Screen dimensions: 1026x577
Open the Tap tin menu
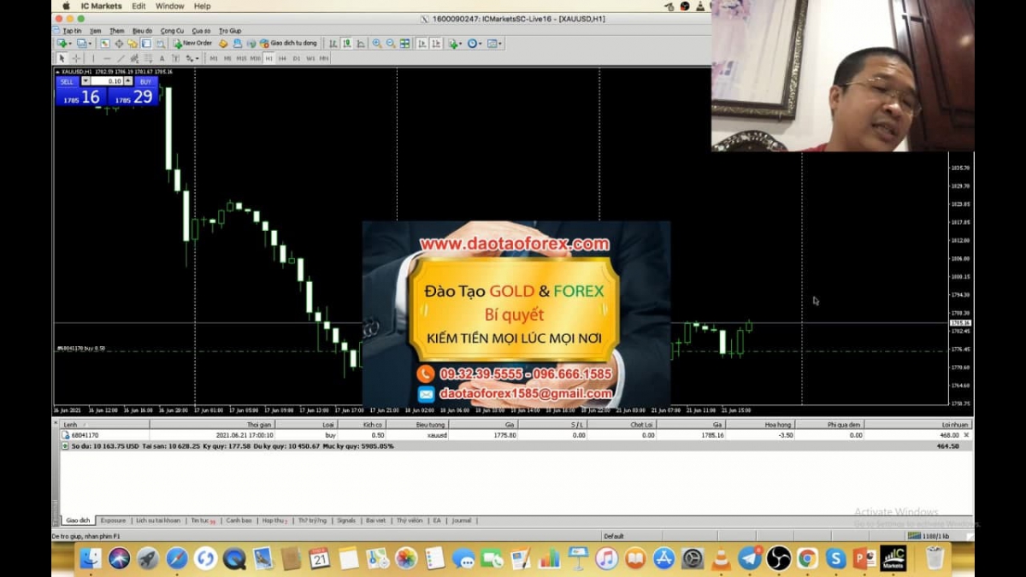coord(73,31)
